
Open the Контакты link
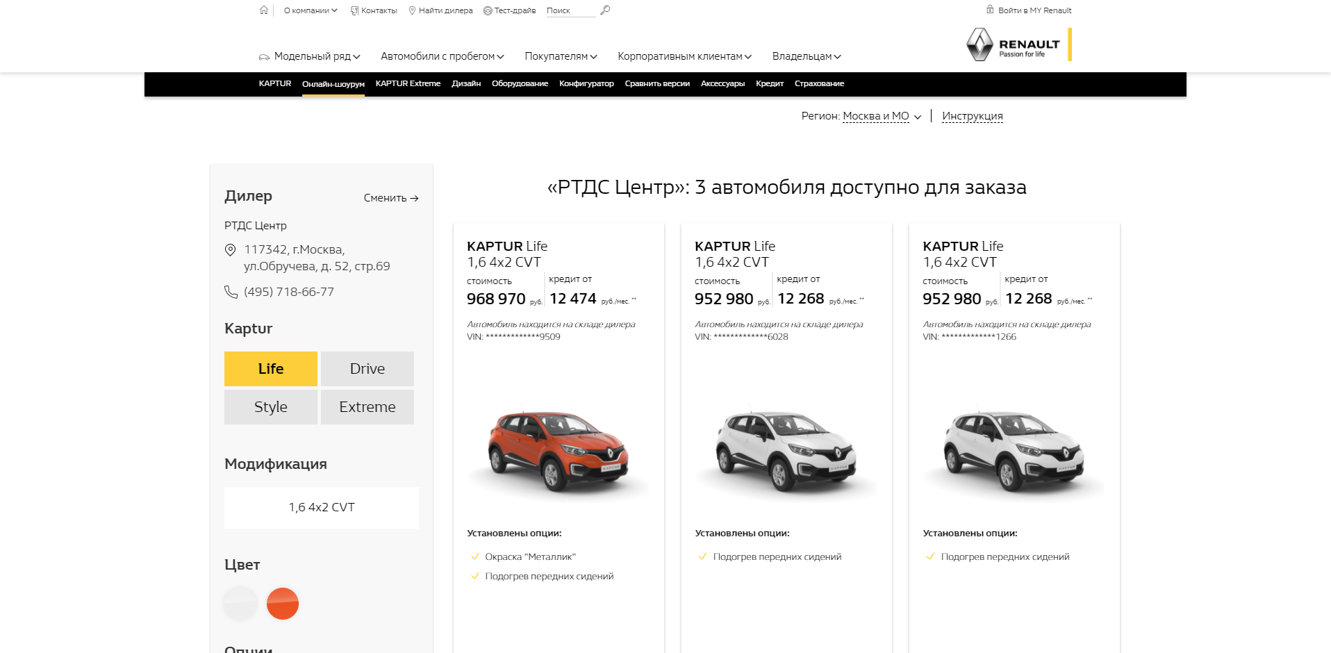coord(379,10)
